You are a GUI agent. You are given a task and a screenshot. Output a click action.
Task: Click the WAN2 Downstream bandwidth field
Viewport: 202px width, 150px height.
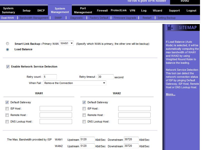131,146
